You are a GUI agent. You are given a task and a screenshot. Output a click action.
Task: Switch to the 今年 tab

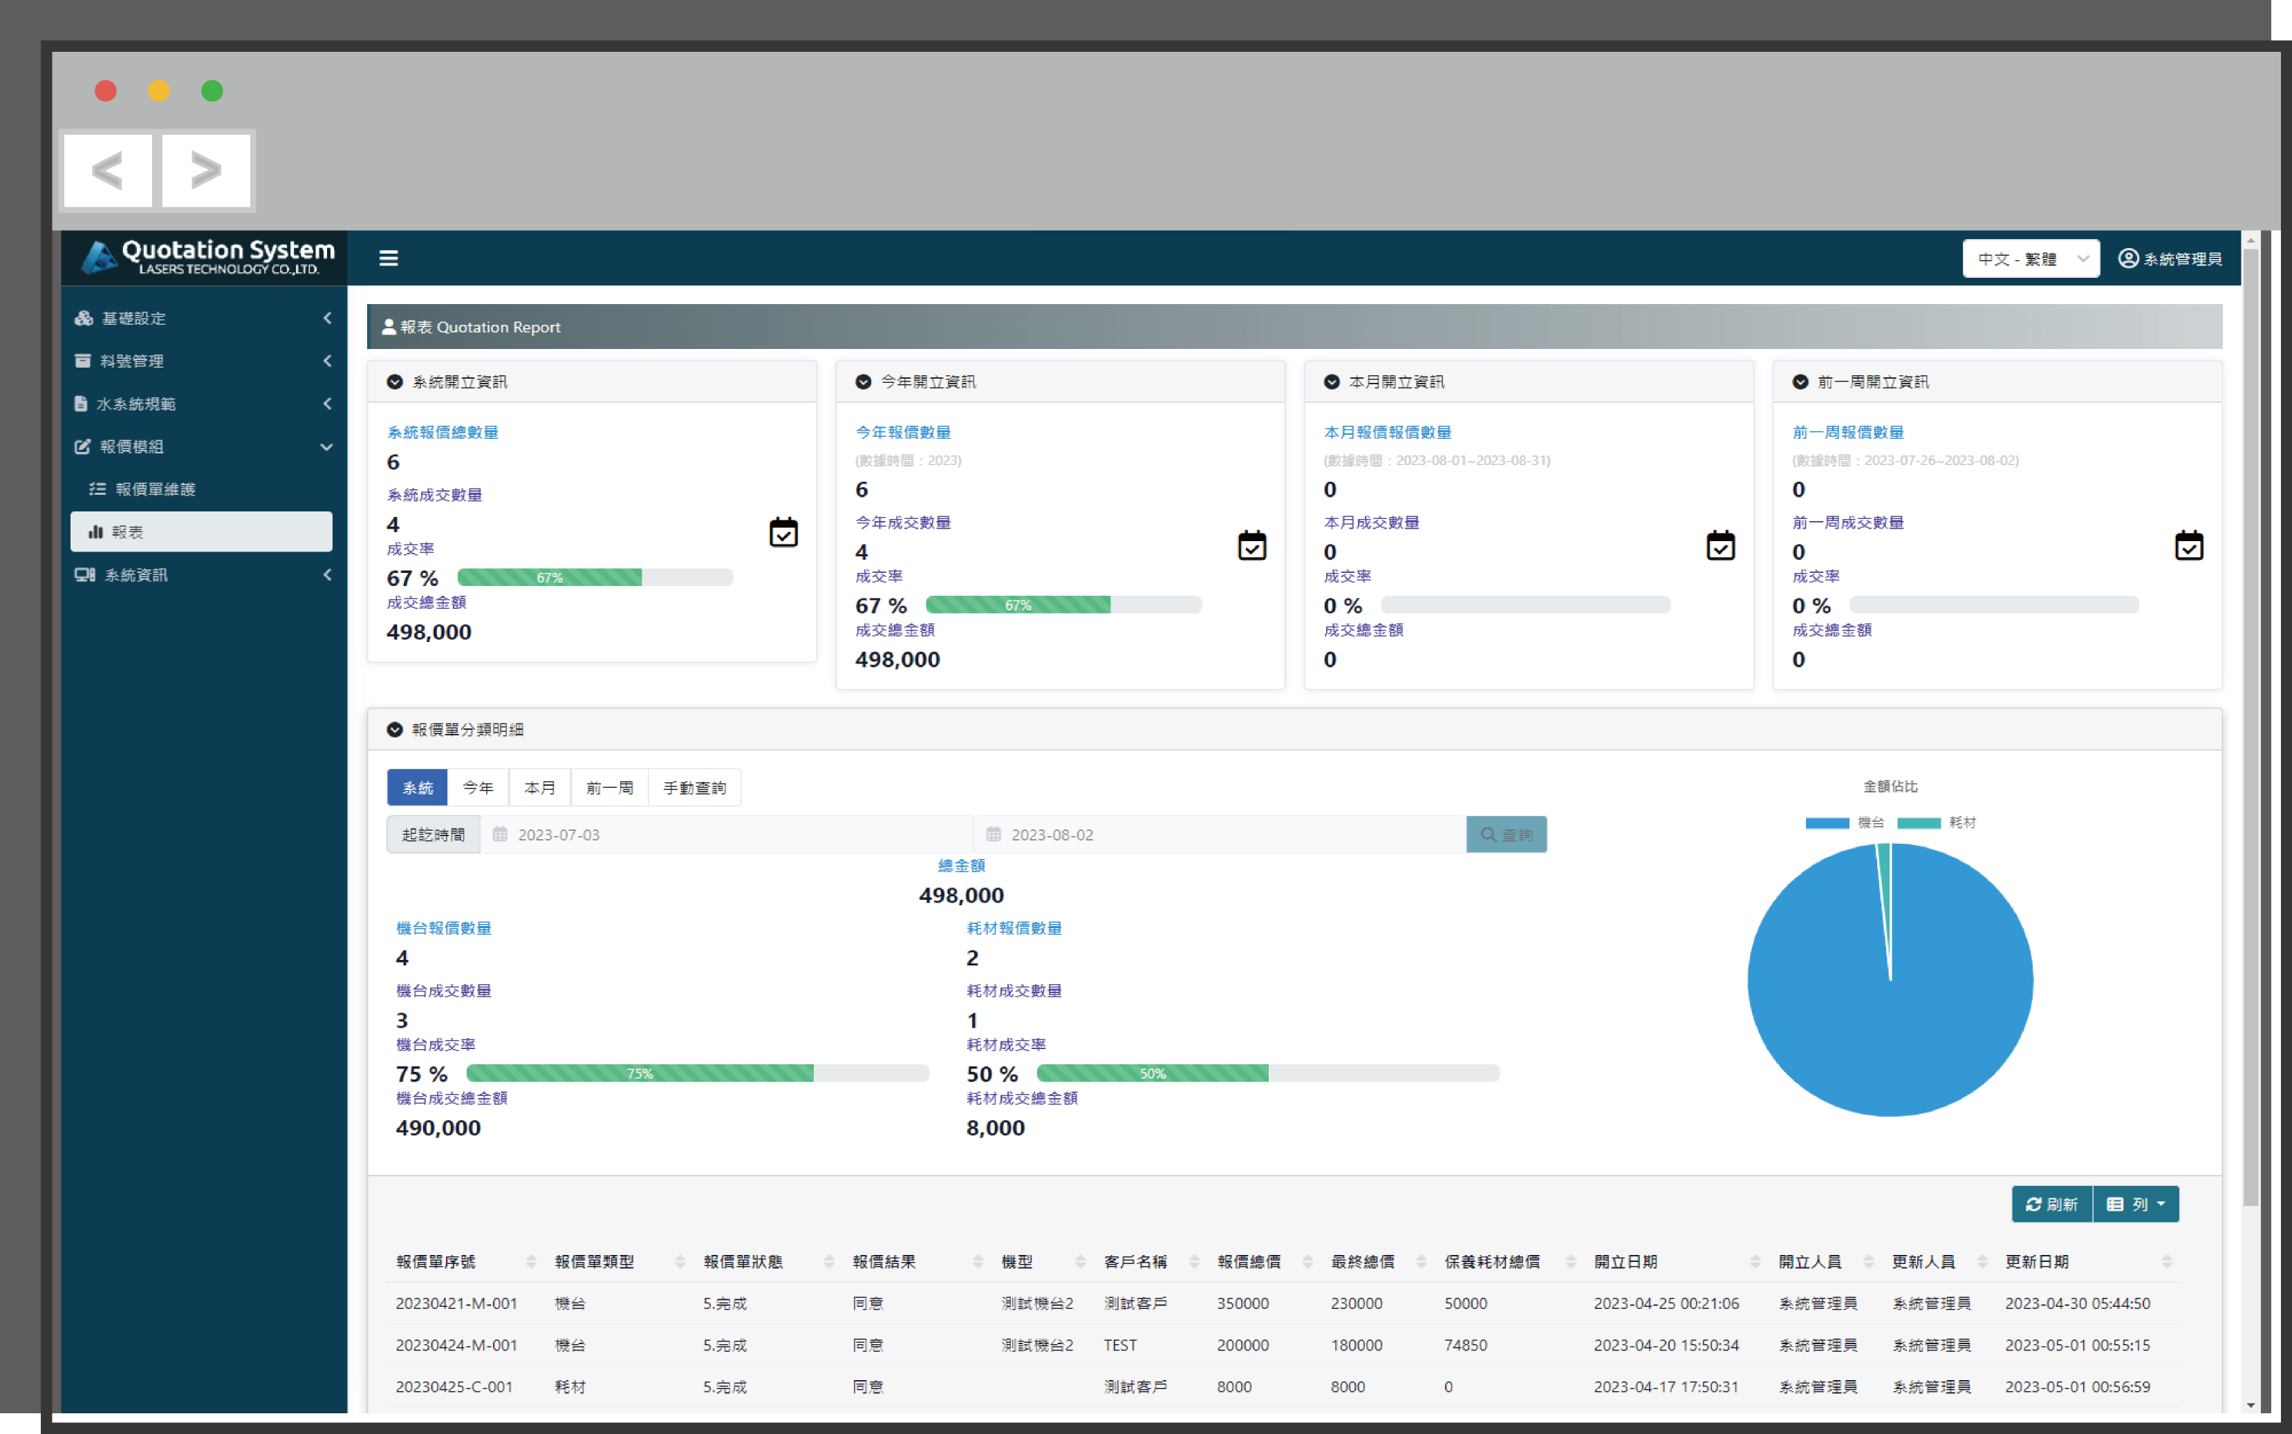click(x=478, y=787)
